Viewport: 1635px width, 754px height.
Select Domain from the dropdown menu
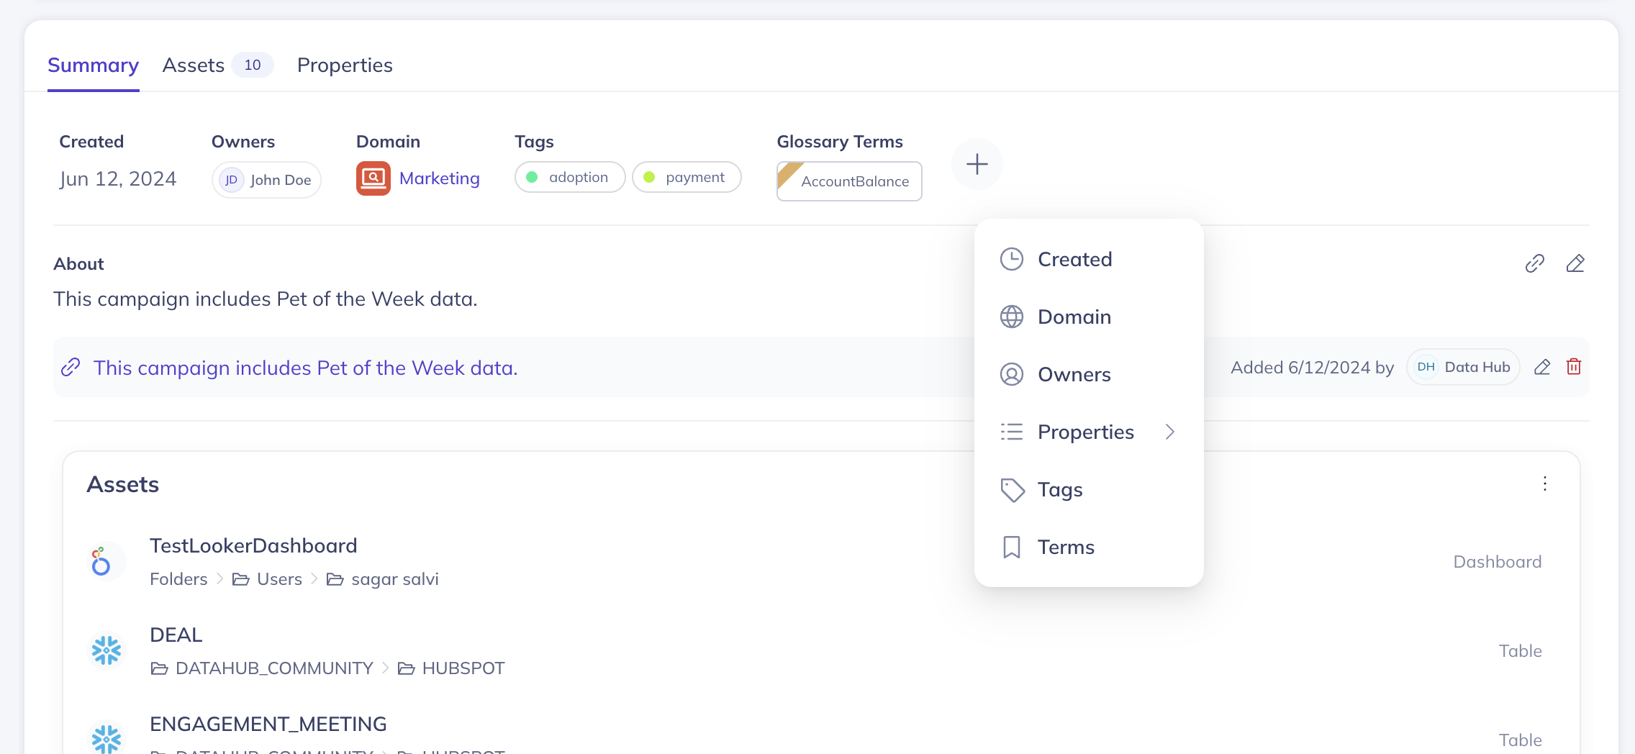(1089, 317)
